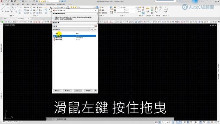Expand the Properties panel label dropdown

pyautogui.click(x=122, y=16)
